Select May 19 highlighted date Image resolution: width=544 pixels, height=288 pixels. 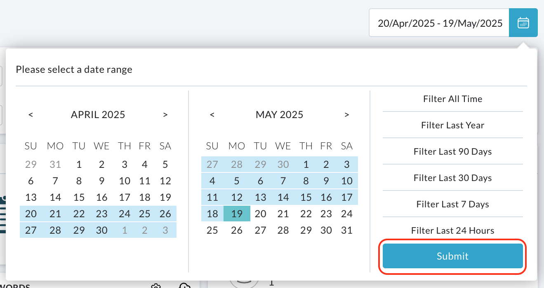[x=237, y=214]
